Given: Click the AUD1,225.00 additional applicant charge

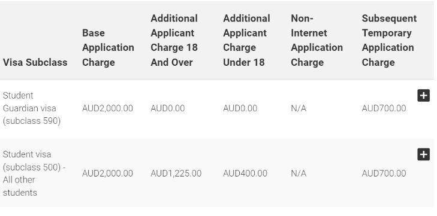Looking at the screenshot, I should click(176, 174).
